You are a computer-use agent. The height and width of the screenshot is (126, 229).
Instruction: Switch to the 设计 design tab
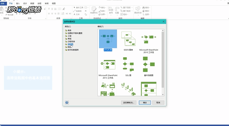tap(25, 3)
